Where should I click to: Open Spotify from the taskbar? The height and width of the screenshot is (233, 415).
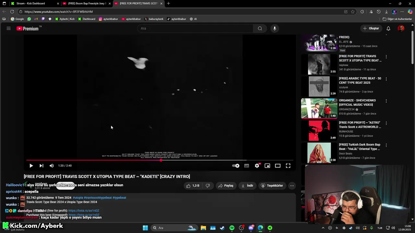(232, 228)
